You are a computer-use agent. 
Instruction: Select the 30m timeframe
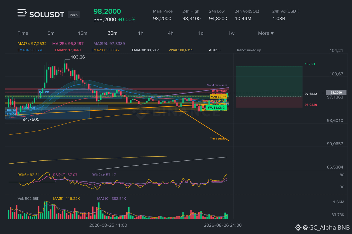pyautogui.click(x=113, y=33)
